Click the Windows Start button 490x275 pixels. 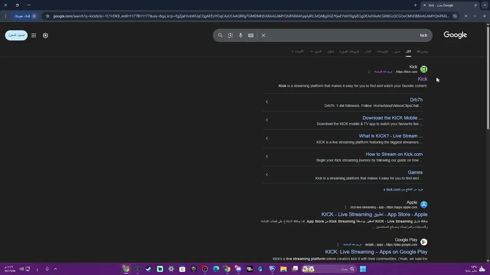pyautogui.click(x=363, y=269)
